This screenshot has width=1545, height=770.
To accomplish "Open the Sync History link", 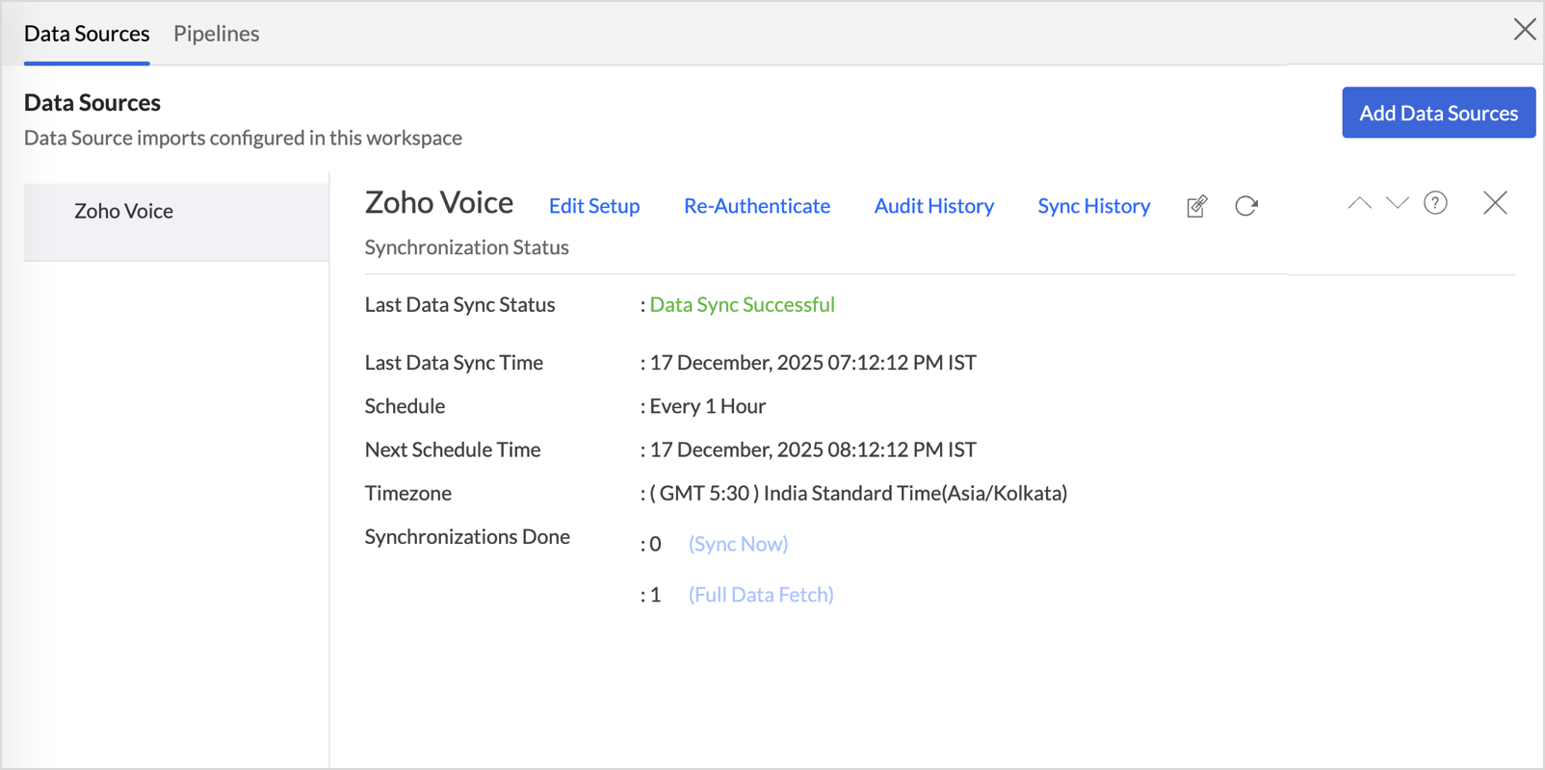I will [1093, 206].
